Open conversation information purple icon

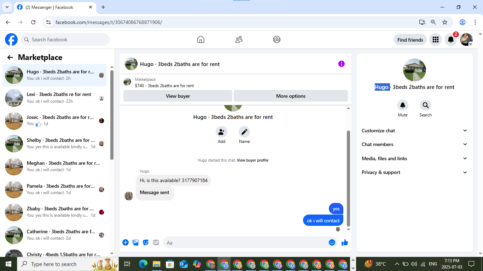[341, 64]
